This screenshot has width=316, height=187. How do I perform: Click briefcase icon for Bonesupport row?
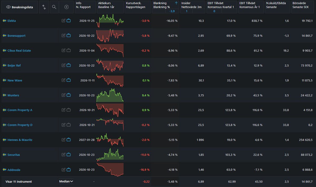click(69, 36)
